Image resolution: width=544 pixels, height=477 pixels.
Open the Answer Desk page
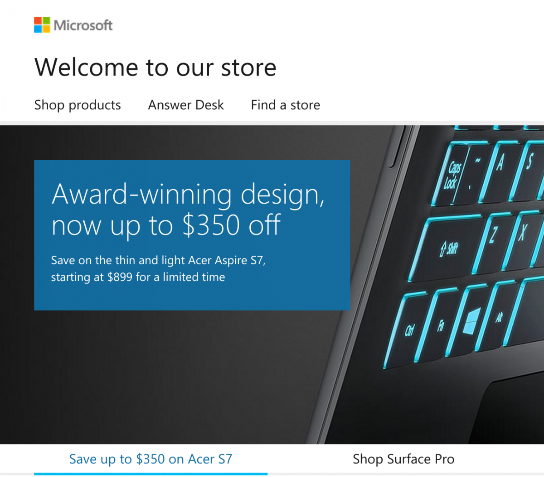(x=186, y=105)
